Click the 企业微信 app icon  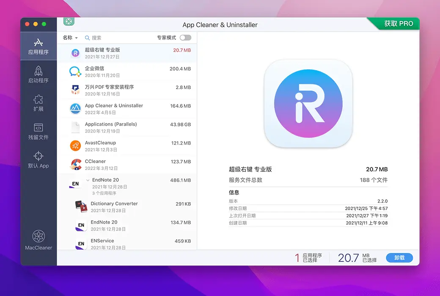pos(75,71)
